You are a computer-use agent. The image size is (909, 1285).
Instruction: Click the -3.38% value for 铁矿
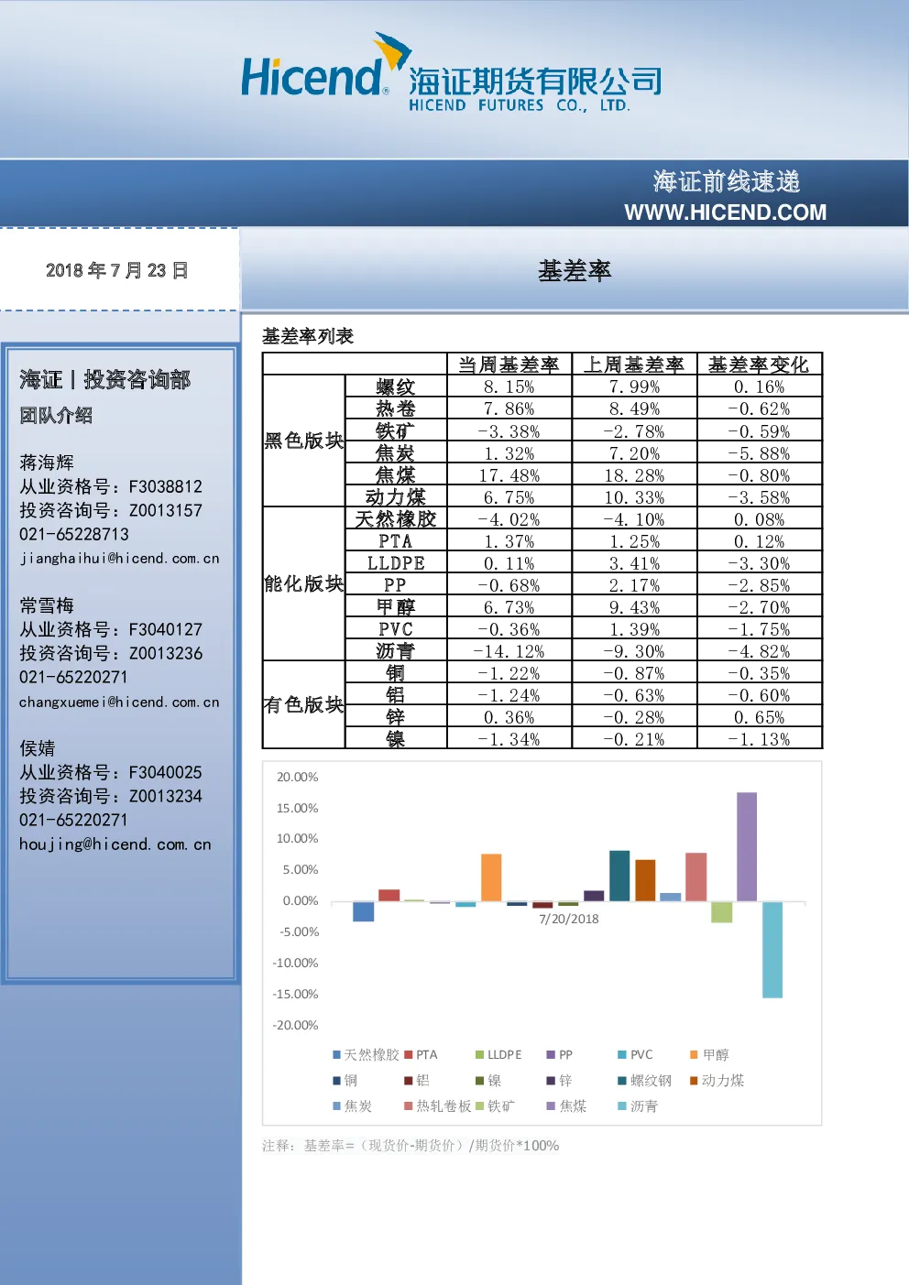coord(509,431)
